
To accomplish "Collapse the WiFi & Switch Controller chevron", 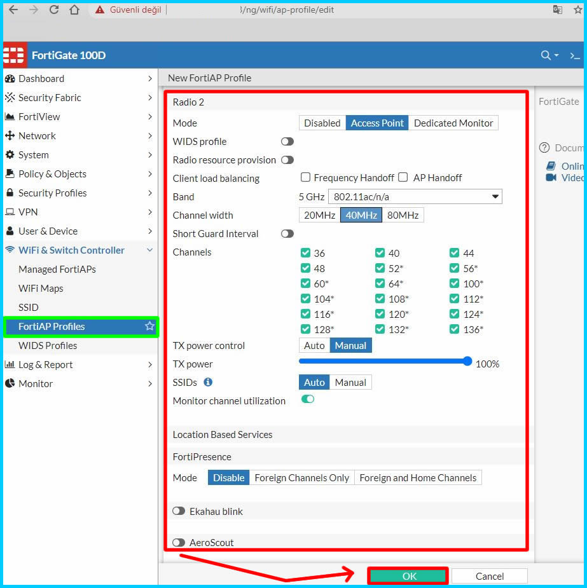I will pyautogui.click(x=150, y=250).
